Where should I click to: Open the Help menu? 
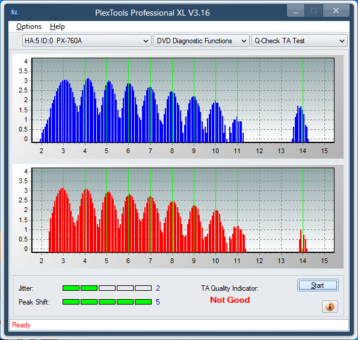click(57, 26)
